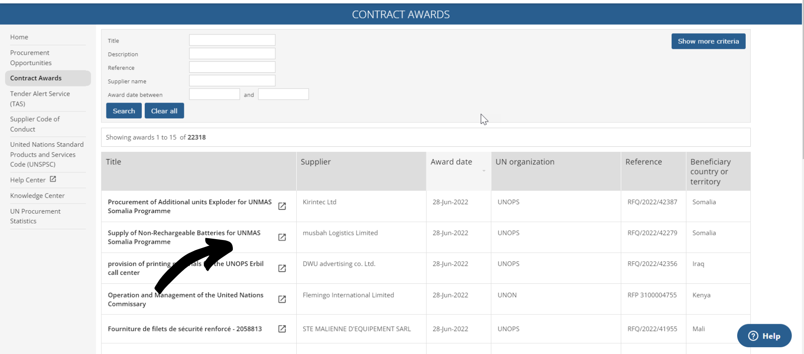Viewport: 804px width, 354px height.
Task: Click the Award date start field
Action: pos(214,94)
